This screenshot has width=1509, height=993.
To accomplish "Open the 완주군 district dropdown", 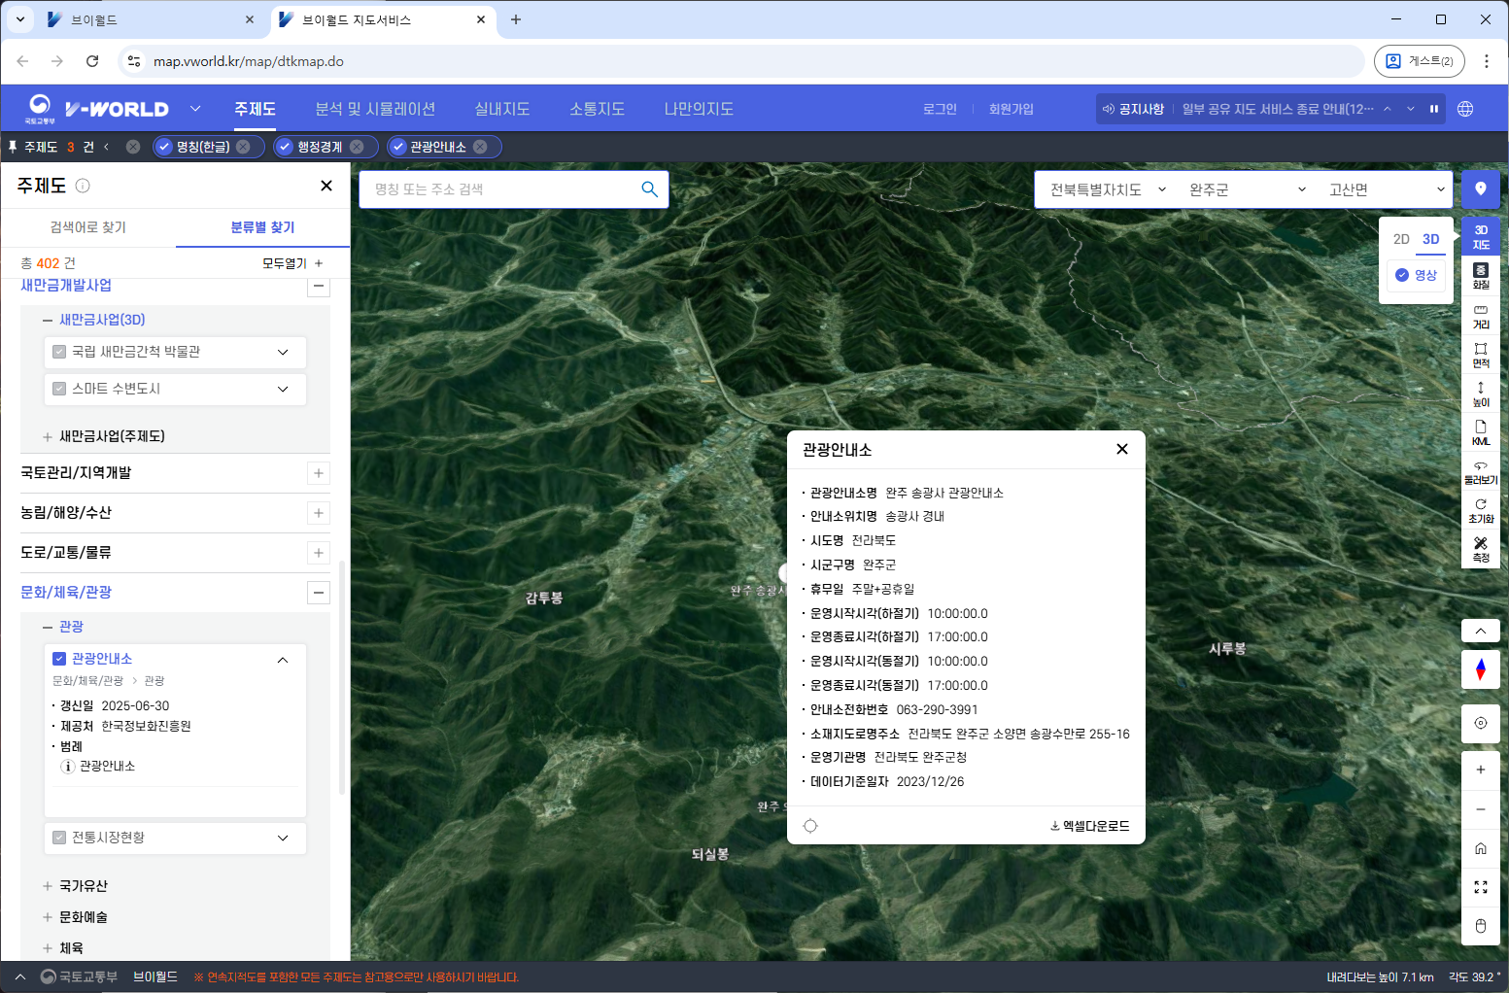I will (1247, 189).
